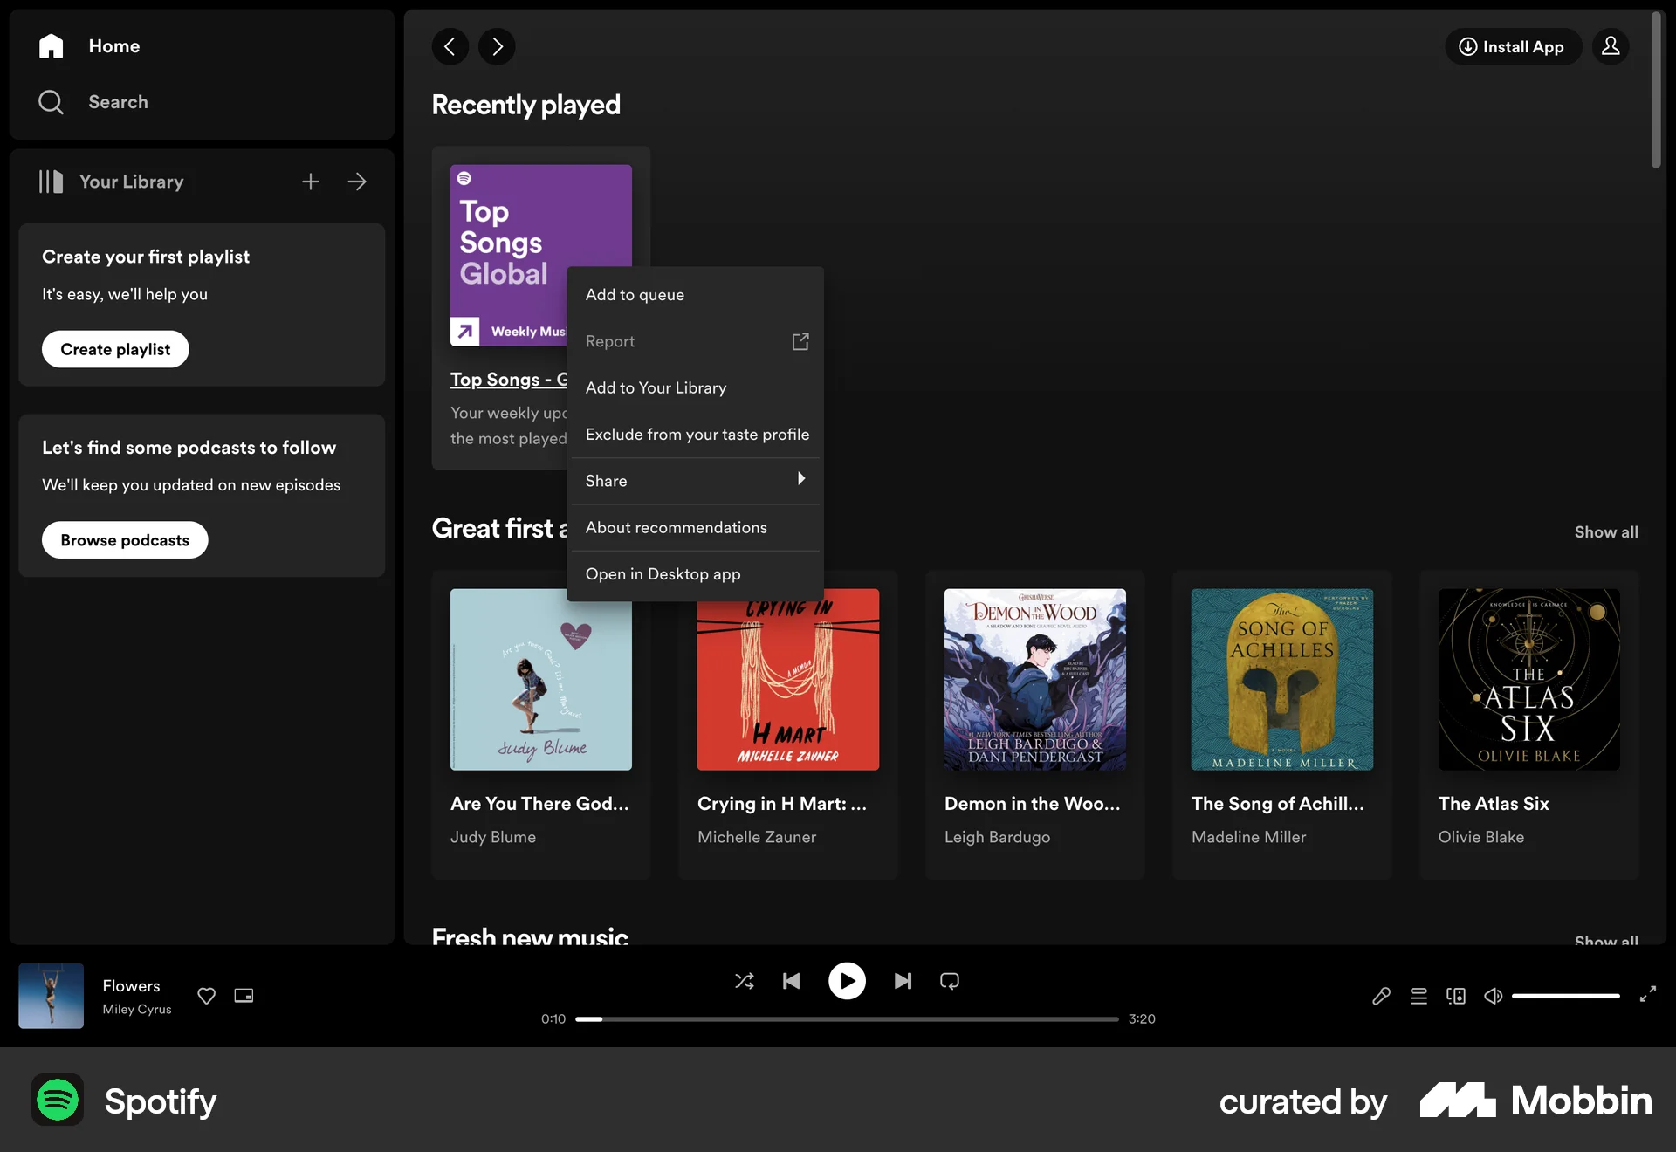Choose Open in Desktop app
Screen dimensions: 1676x1152
click(663, 573)
